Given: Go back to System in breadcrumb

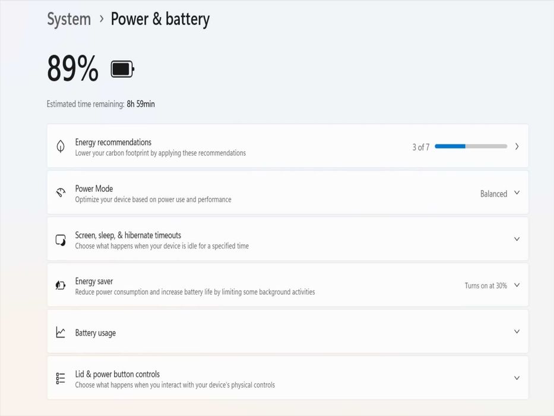Looking at the screenshot, I should [x=69, y=19].
